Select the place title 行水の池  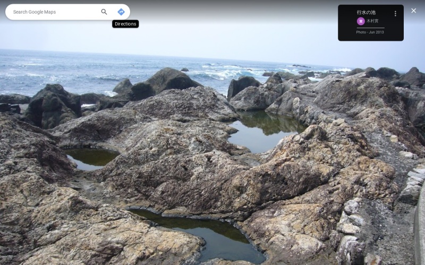[x=366, y=12]
